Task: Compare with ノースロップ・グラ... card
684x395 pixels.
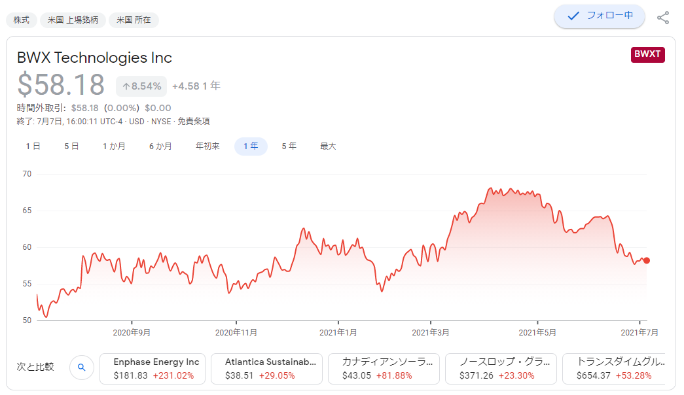Action: point(501,368)
